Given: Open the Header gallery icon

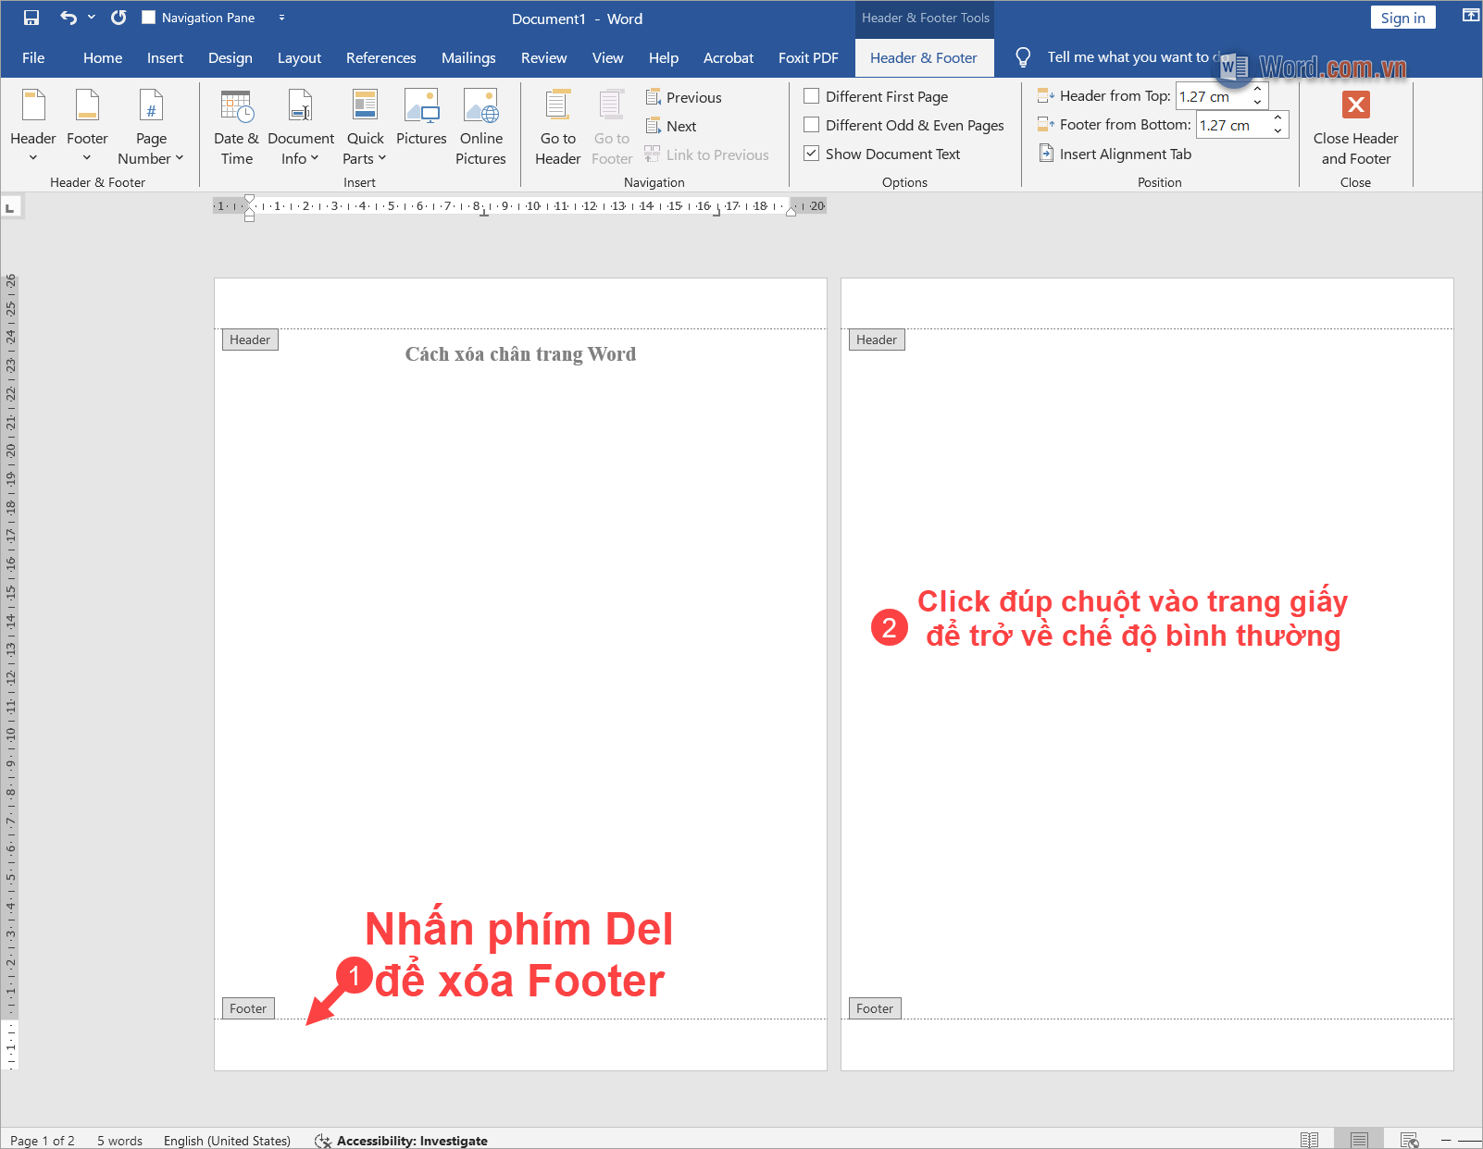Looking at the screenshot, I should 33,105.
